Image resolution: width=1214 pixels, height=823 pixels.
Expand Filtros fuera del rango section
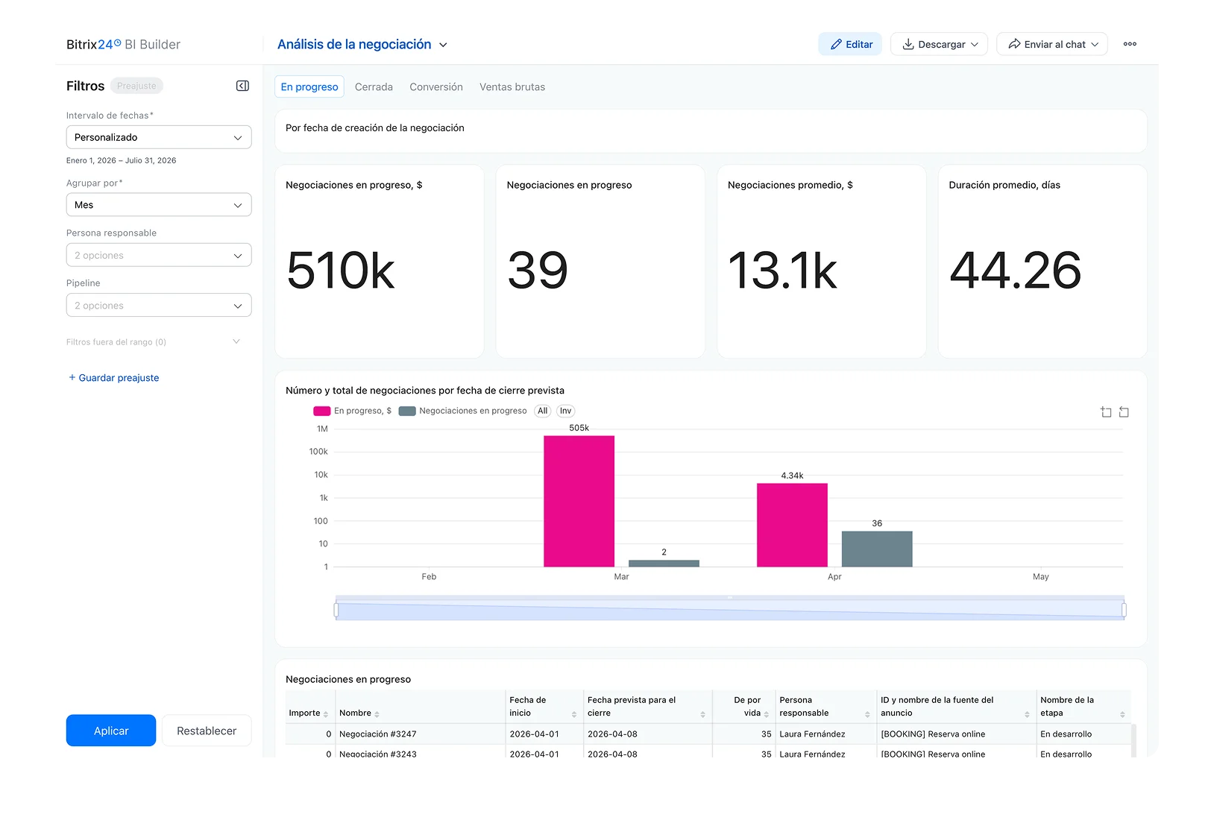(x=154, y=342)
